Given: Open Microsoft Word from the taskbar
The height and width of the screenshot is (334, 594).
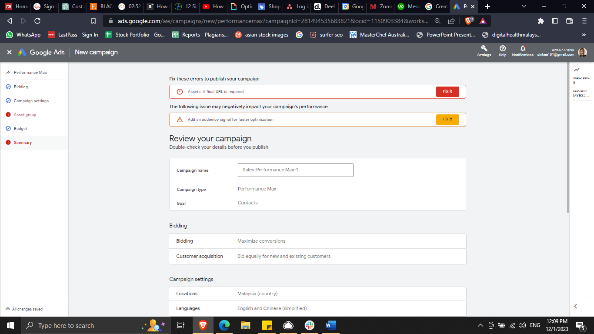Looking at the screenshot, I should click(330, 325).
